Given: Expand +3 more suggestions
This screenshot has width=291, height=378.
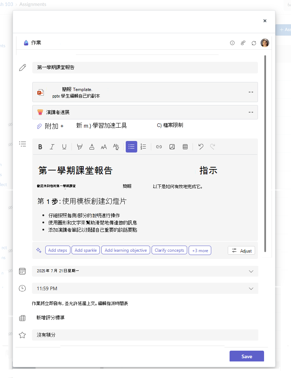Looking at the screenshot, I should (200, 250).
